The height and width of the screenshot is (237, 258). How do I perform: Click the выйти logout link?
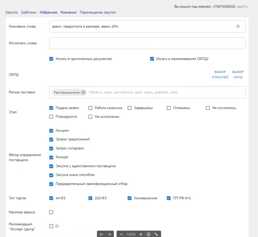tap(242, 6)
